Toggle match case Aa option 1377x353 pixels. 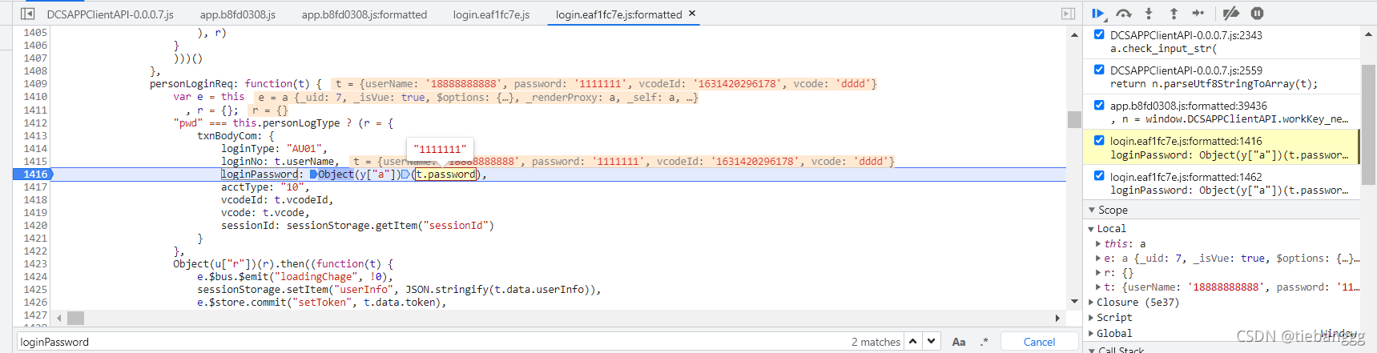(959, 342)
